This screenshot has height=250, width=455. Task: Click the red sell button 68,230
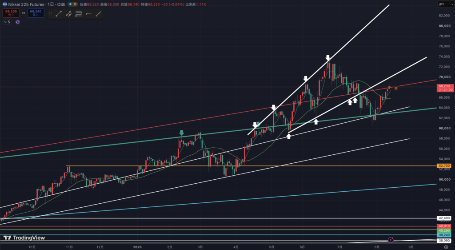pos(11,13)
